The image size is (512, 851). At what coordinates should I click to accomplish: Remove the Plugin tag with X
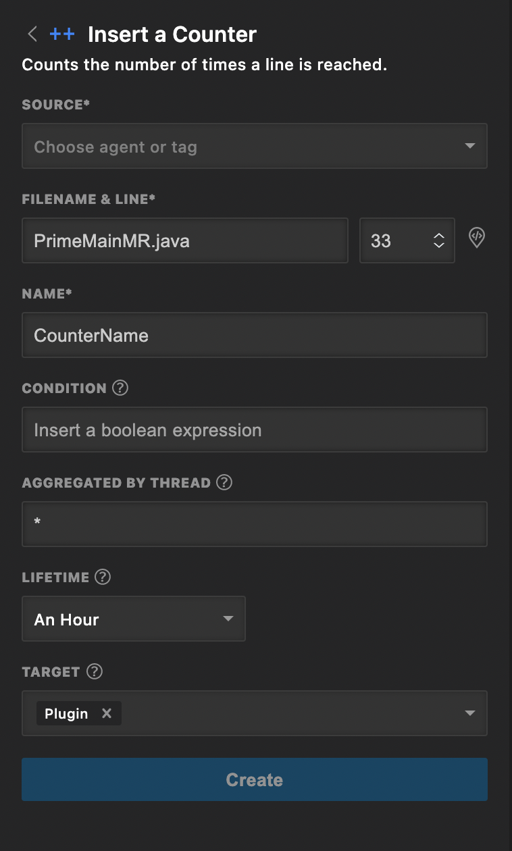(x=106, y=713)
